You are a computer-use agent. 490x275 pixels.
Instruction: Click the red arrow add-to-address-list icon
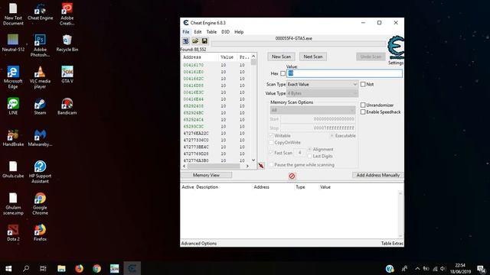click(x=261, y=166)
